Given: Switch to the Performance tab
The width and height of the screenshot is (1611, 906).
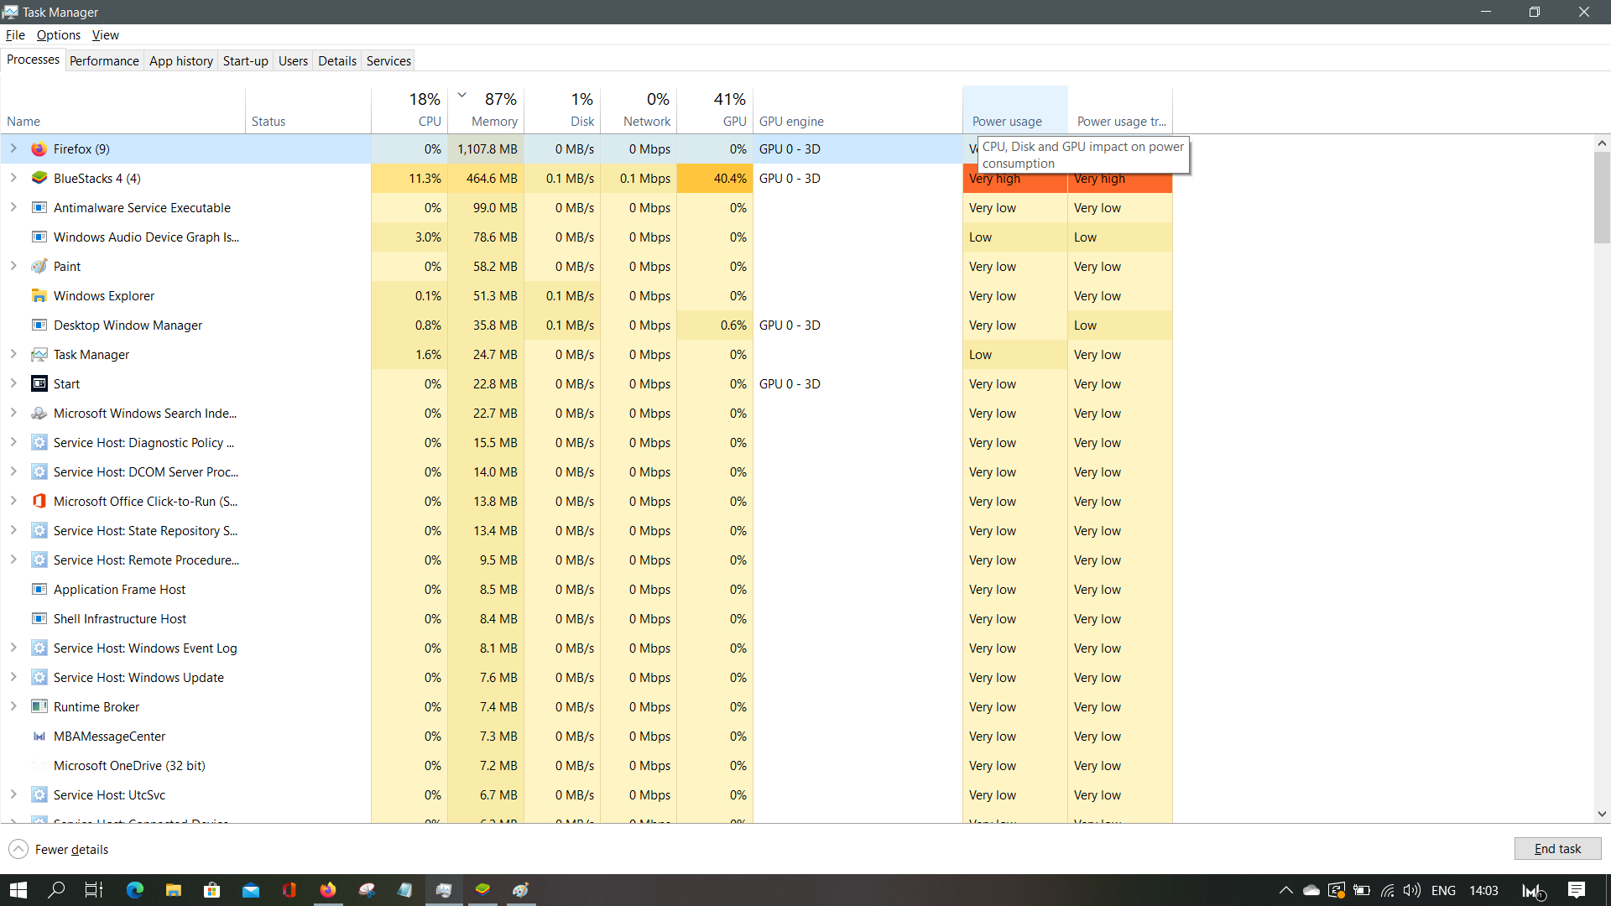Looking at the screenshot, I should click(x=104, y=60).
